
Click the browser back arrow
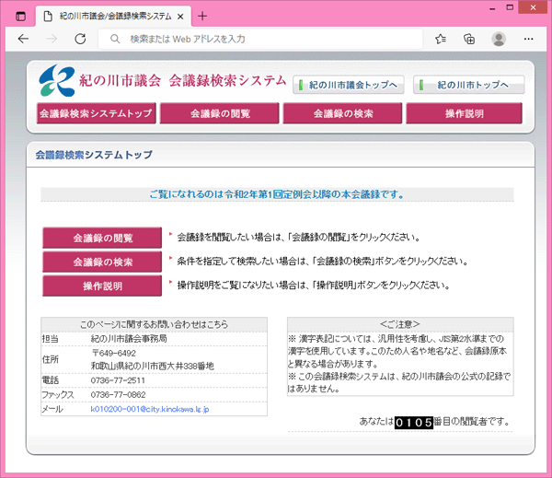[x=23, y=39]
